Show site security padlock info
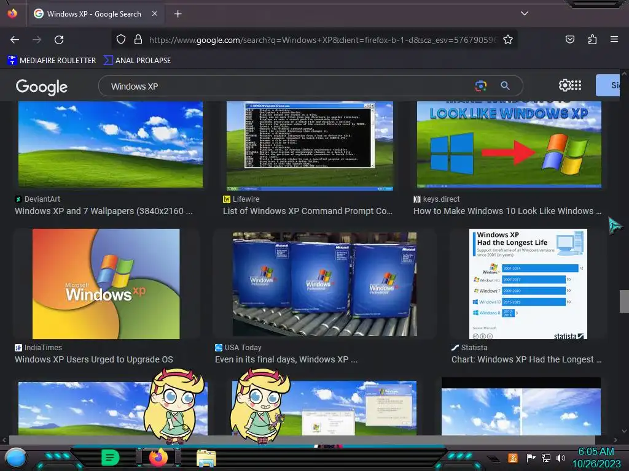Viewport: 629px width, 471px height. (138, 39)
